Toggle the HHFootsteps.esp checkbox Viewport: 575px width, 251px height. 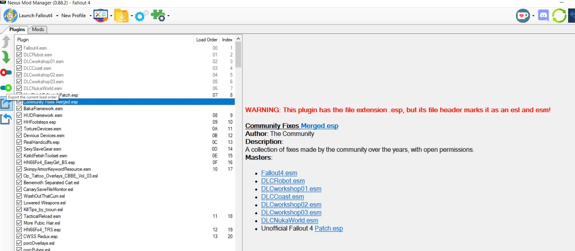19,122
